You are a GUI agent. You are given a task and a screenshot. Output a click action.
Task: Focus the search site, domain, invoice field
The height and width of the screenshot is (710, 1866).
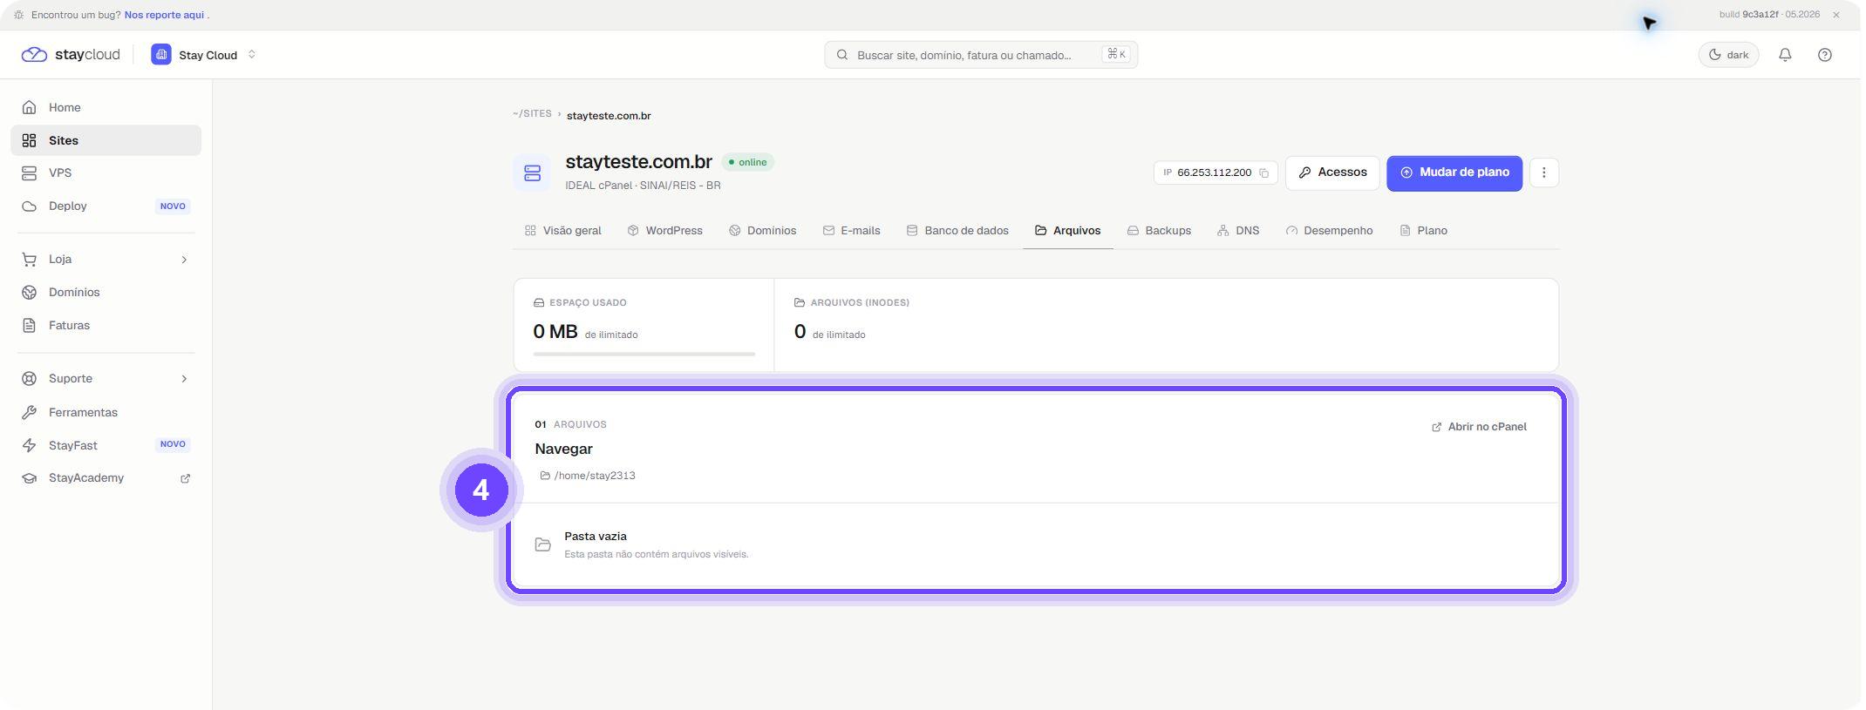(981, 55)
